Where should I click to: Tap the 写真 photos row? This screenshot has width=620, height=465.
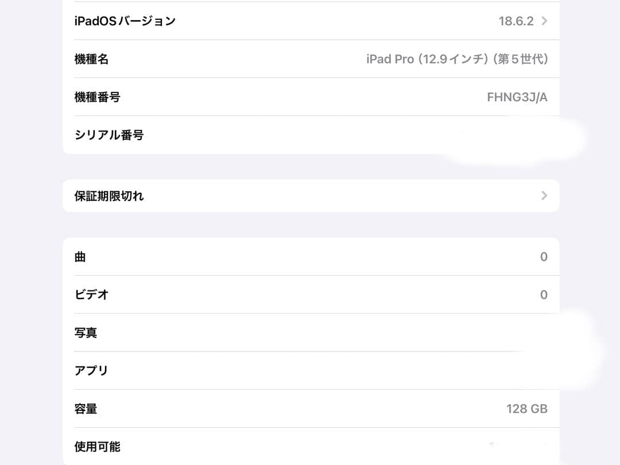coord(310,332)
